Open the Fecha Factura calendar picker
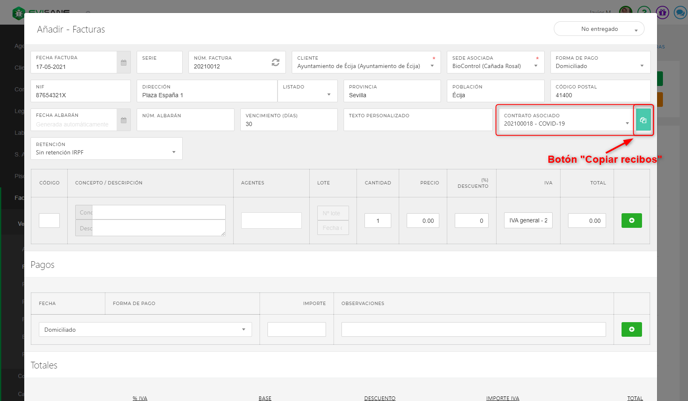 [x=123, y=63]
